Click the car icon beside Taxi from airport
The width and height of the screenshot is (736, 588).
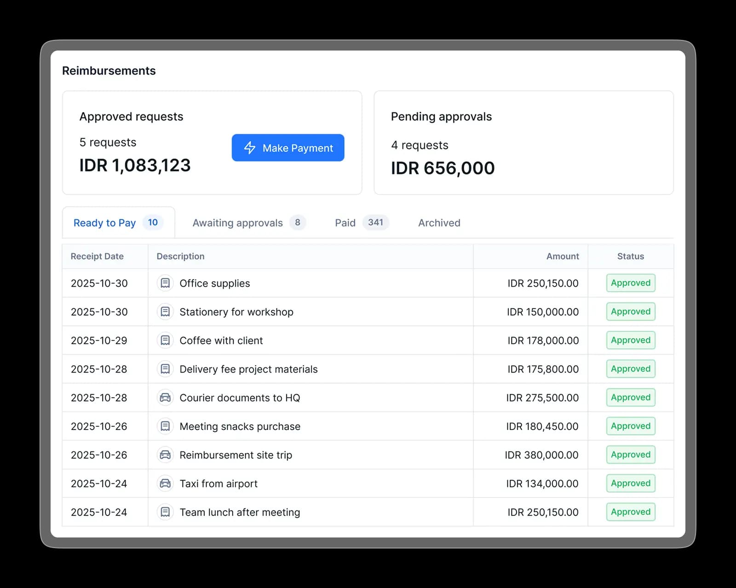[165, 483]
